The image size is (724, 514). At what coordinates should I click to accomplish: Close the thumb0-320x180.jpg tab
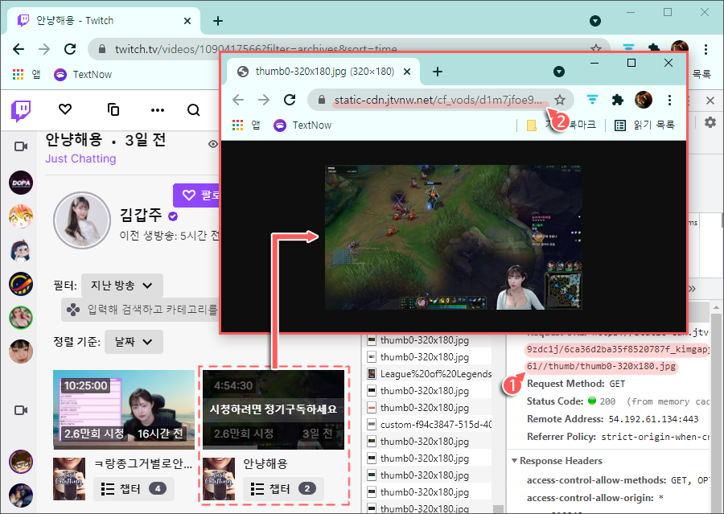pos(407,72)
